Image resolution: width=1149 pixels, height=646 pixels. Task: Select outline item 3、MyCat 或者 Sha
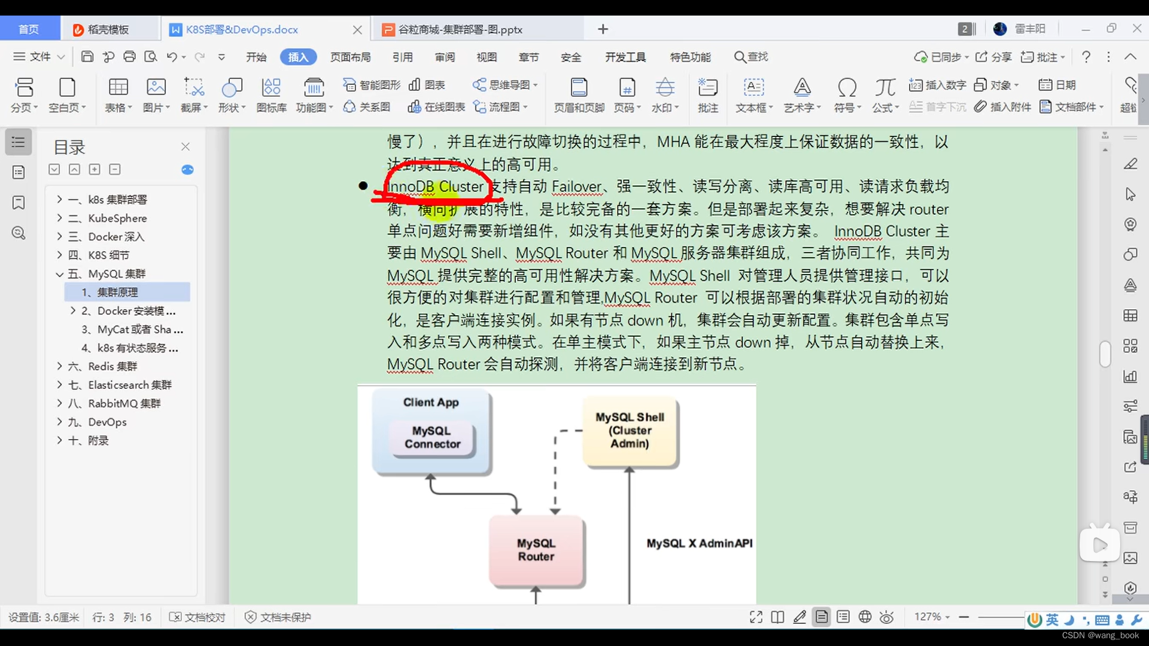132,330
